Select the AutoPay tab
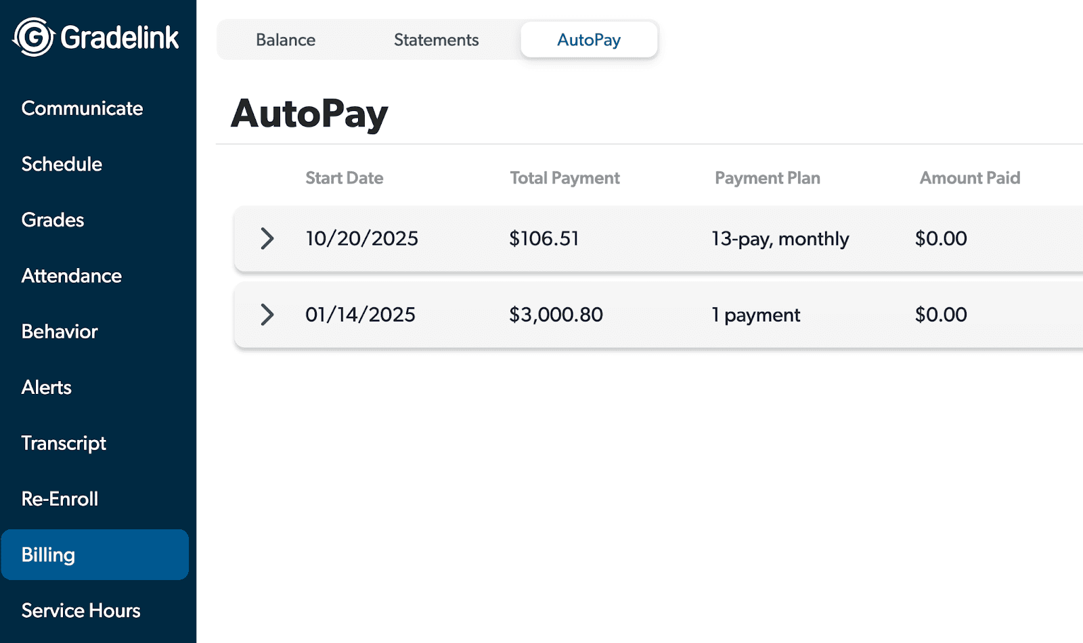This screenshot has width=1083, height=643. click(x=588, y=40)
